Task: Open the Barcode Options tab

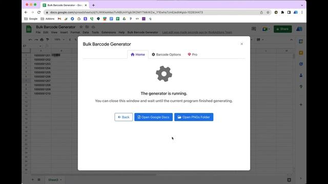Action: tap(166, 55)
